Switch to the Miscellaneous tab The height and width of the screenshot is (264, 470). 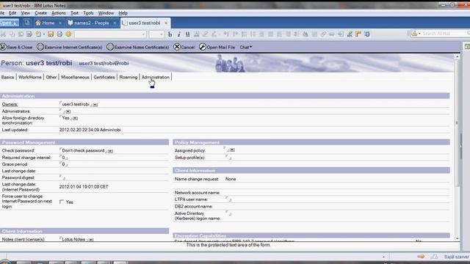click(x=75, y=77)
